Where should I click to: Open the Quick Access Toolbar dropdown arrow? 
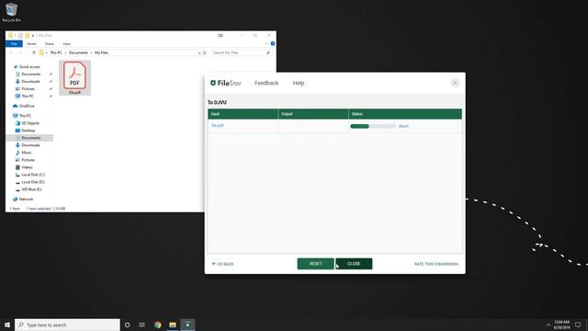(33, 36)
